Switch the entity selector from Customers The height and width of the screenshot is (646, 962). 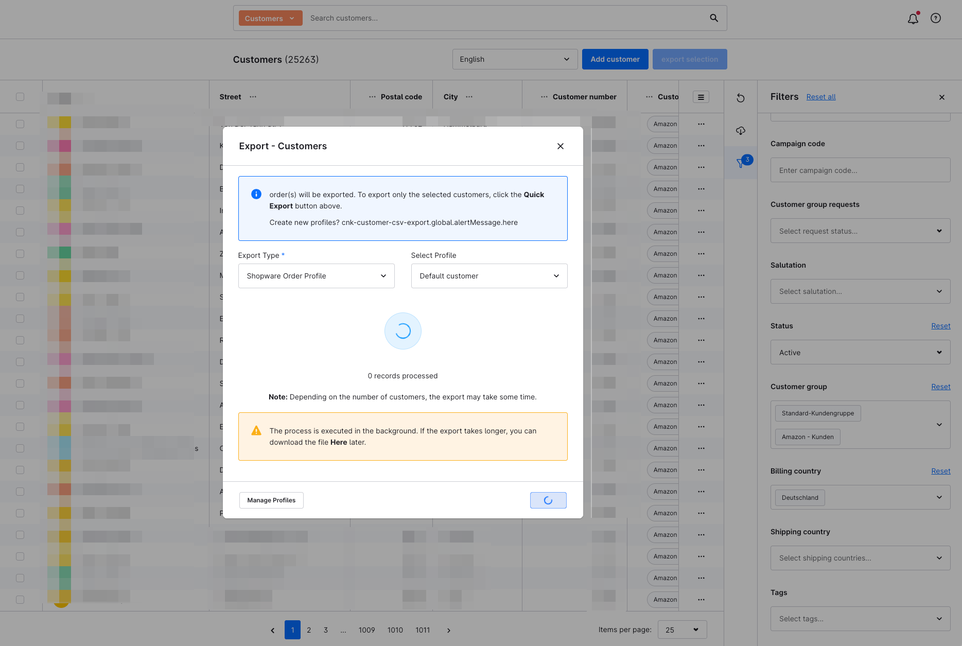pos(270,18)
